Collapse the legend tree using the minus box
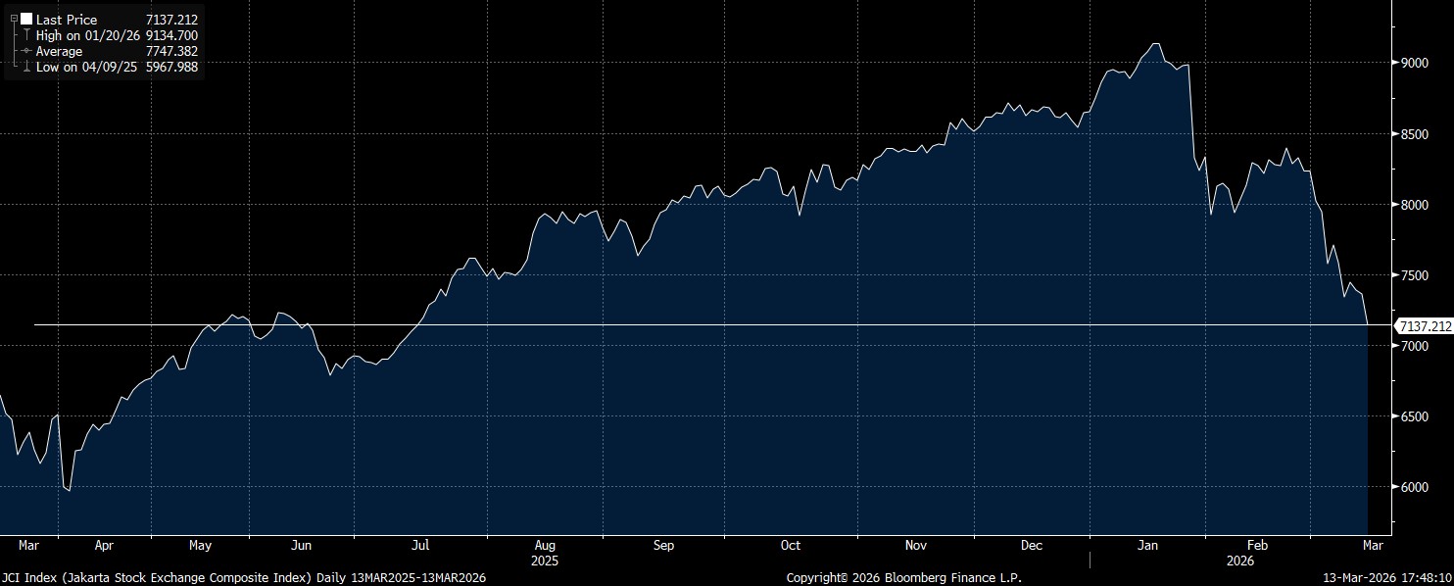The height and width of the screenshot is (586, 1454). pos(14,20)
